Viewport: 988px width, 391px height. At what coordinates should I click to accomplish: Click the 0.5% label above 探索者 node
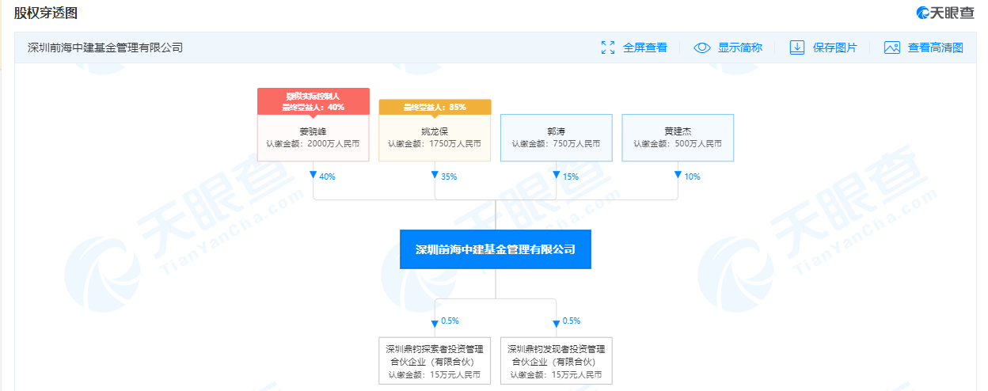(x=450, y=321)
